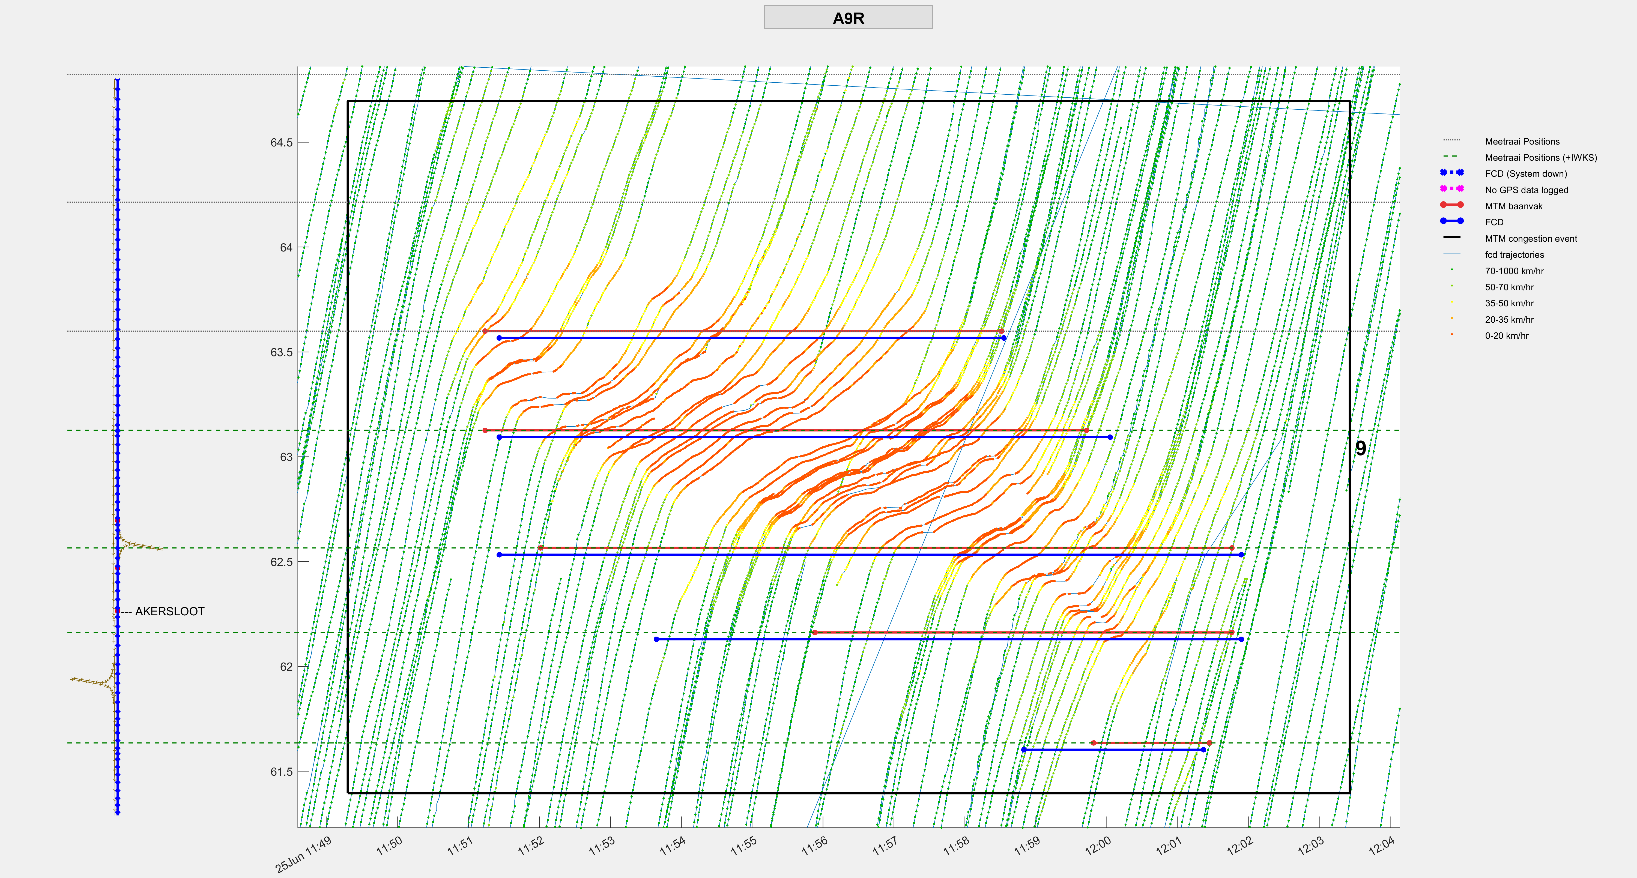
Task: Click the 63 y-axis tick label
Action: (x=286, y=457)
